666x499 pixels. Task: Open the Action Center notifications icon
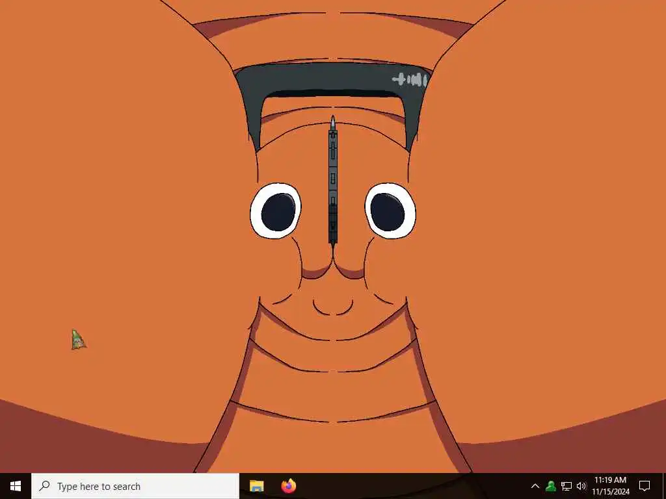pos(645,486)
